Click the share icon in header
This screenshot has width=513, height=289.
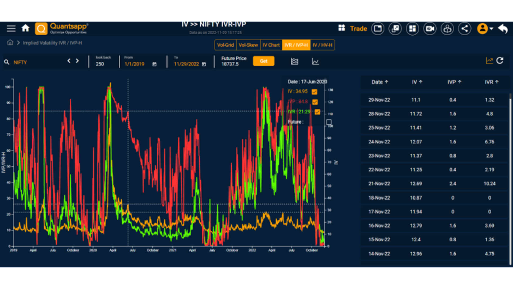pyautogui.click(x=464, y=29)
